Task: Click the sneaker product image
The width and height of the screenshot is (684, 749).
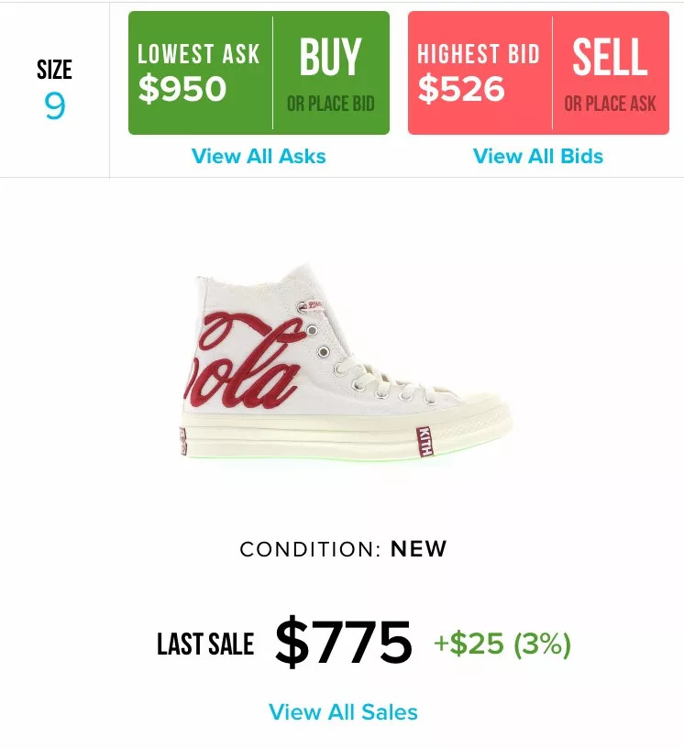Action: [x=347, y=367]
